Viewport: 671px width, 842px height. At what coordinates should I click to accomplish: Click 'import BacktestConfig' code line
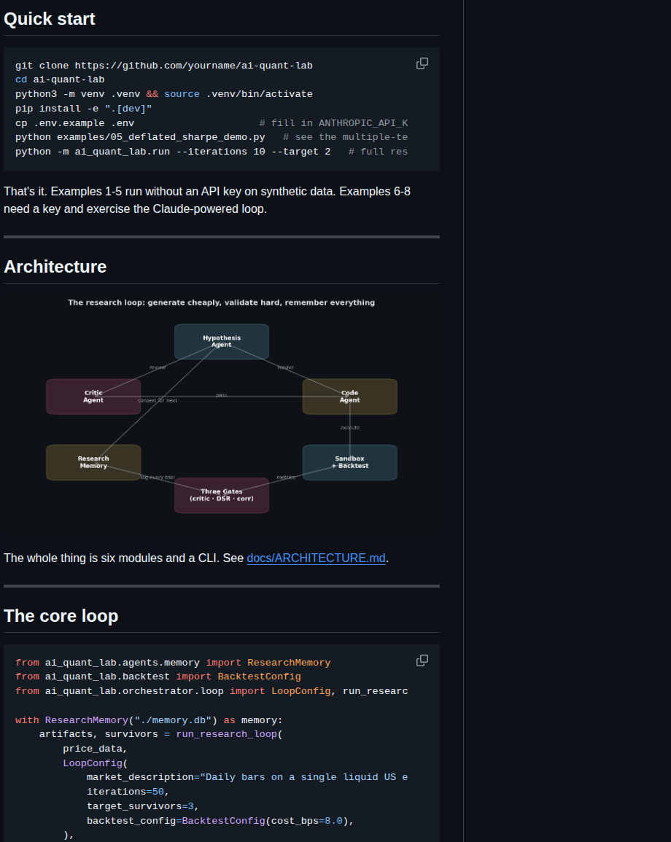tap(158, 677)
